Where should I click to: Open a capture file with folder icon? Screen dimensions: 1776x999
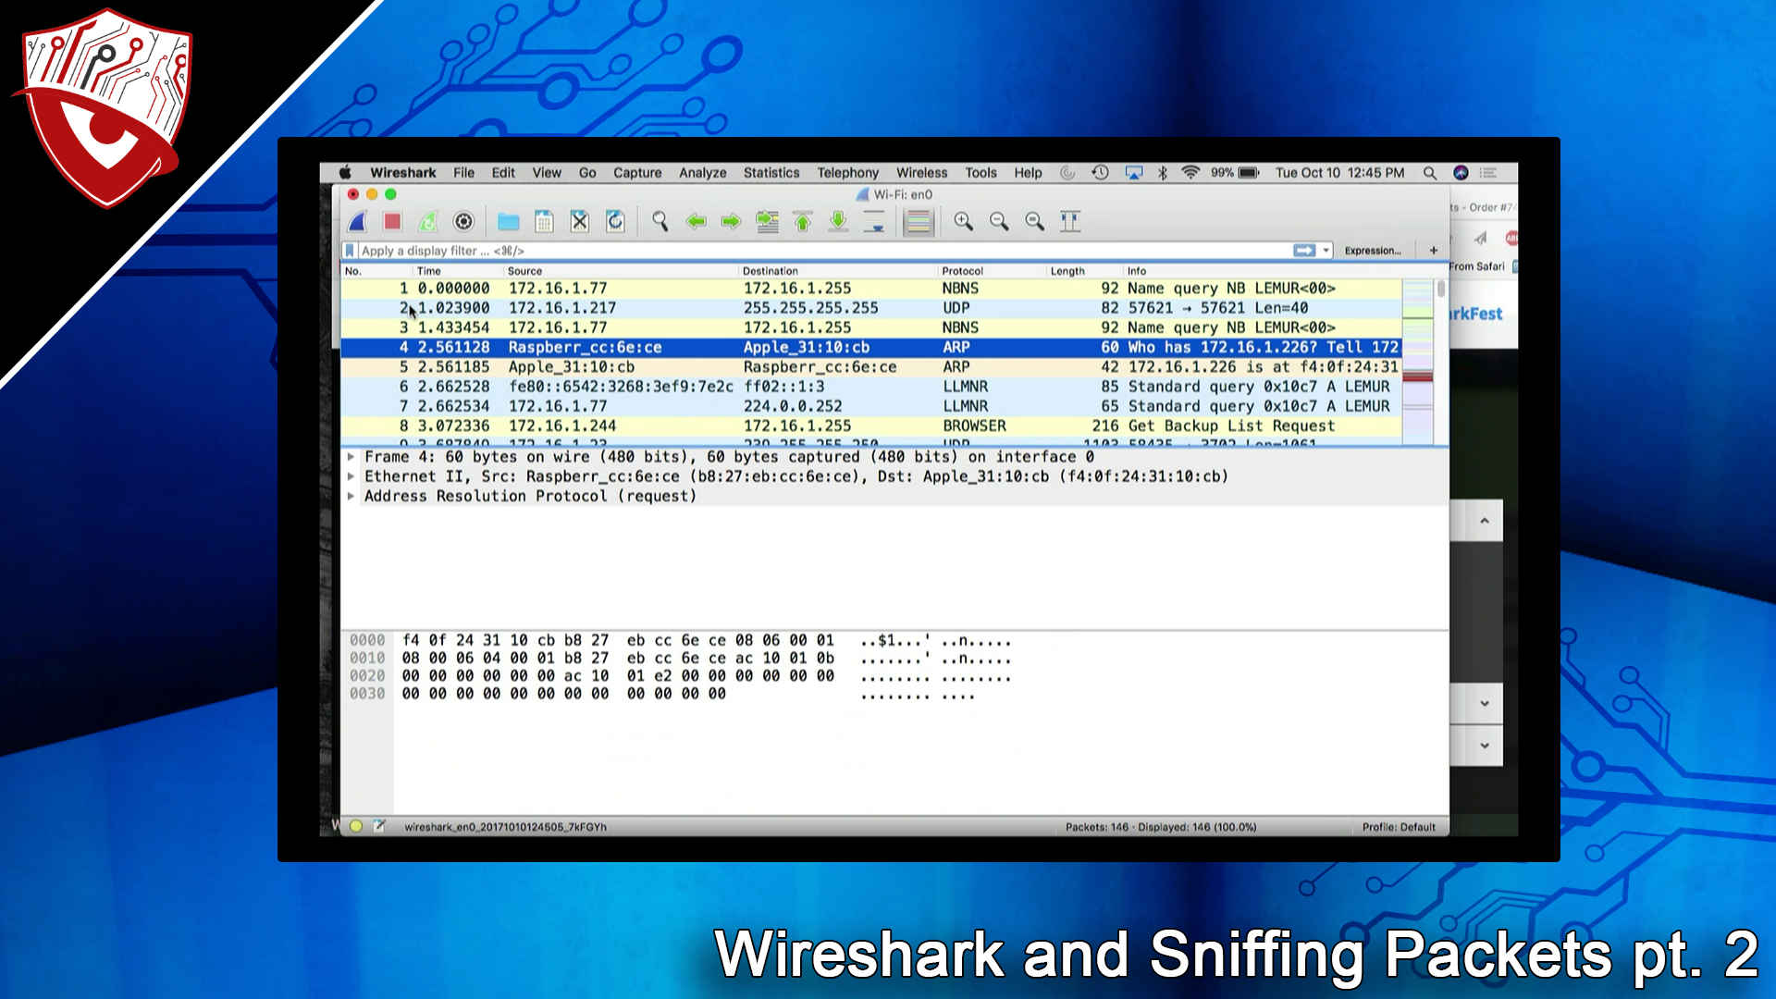click(x=508, y=221)
